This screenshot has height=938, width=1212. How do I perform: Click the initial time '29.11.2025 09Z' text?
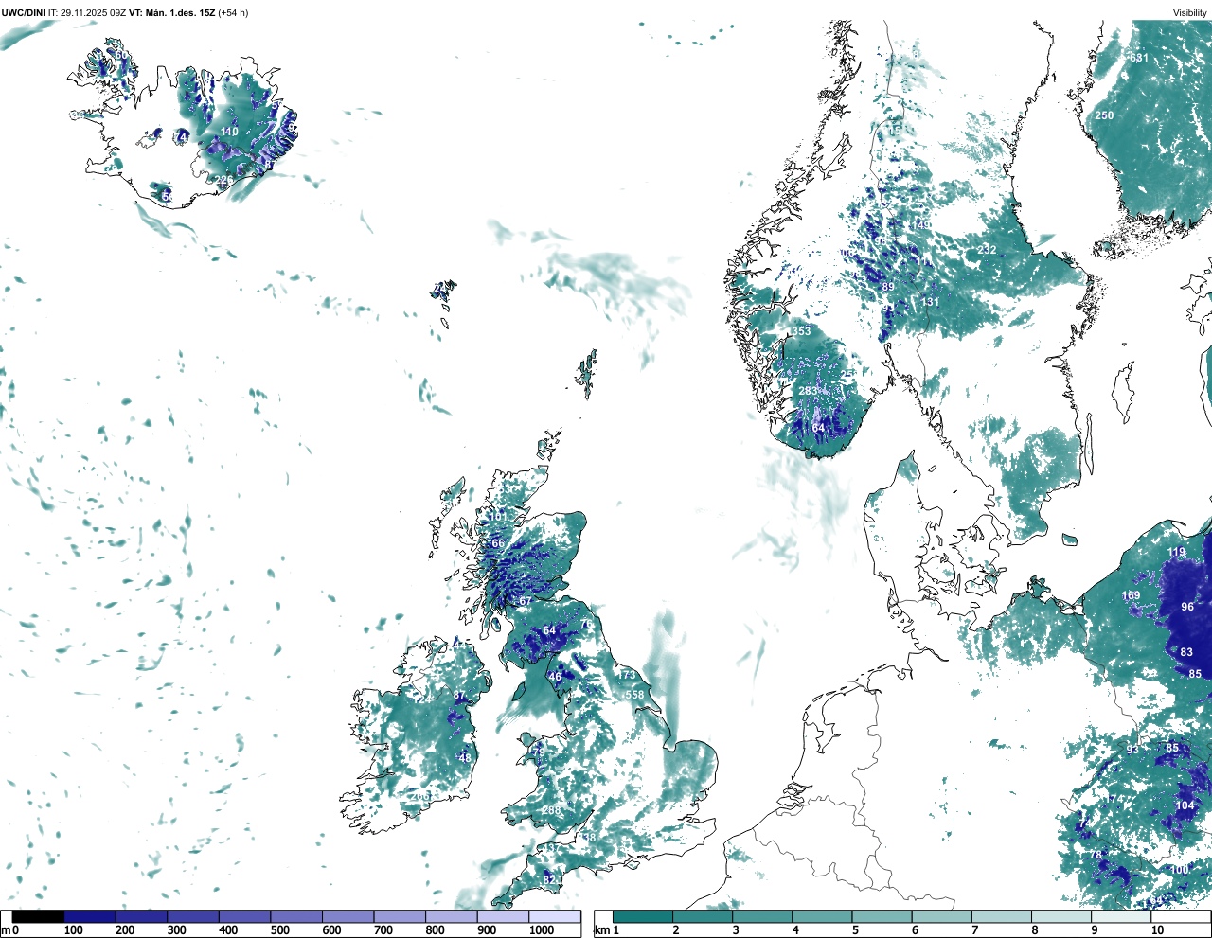pos(94,12)
